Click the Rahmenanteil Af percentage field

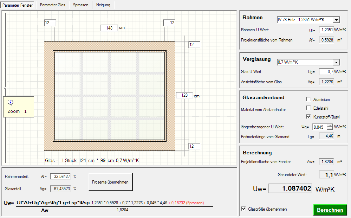(x=60, y=176)
